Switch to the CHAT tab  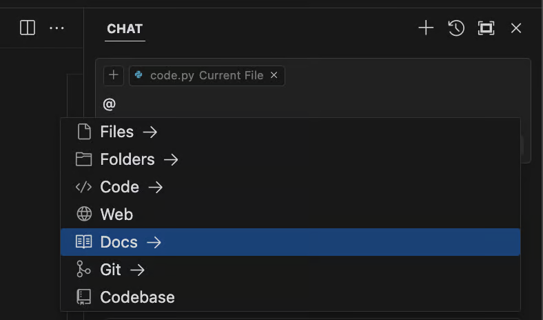coord(125,29)
